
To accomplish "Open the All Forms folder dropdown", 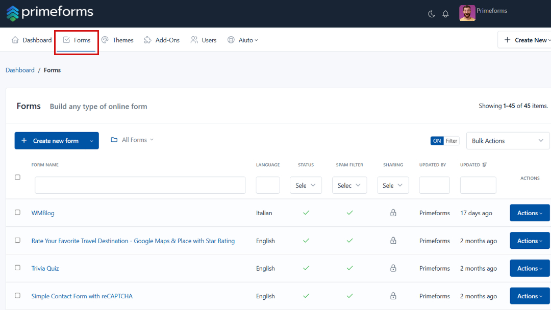I will tap(133, 140).
